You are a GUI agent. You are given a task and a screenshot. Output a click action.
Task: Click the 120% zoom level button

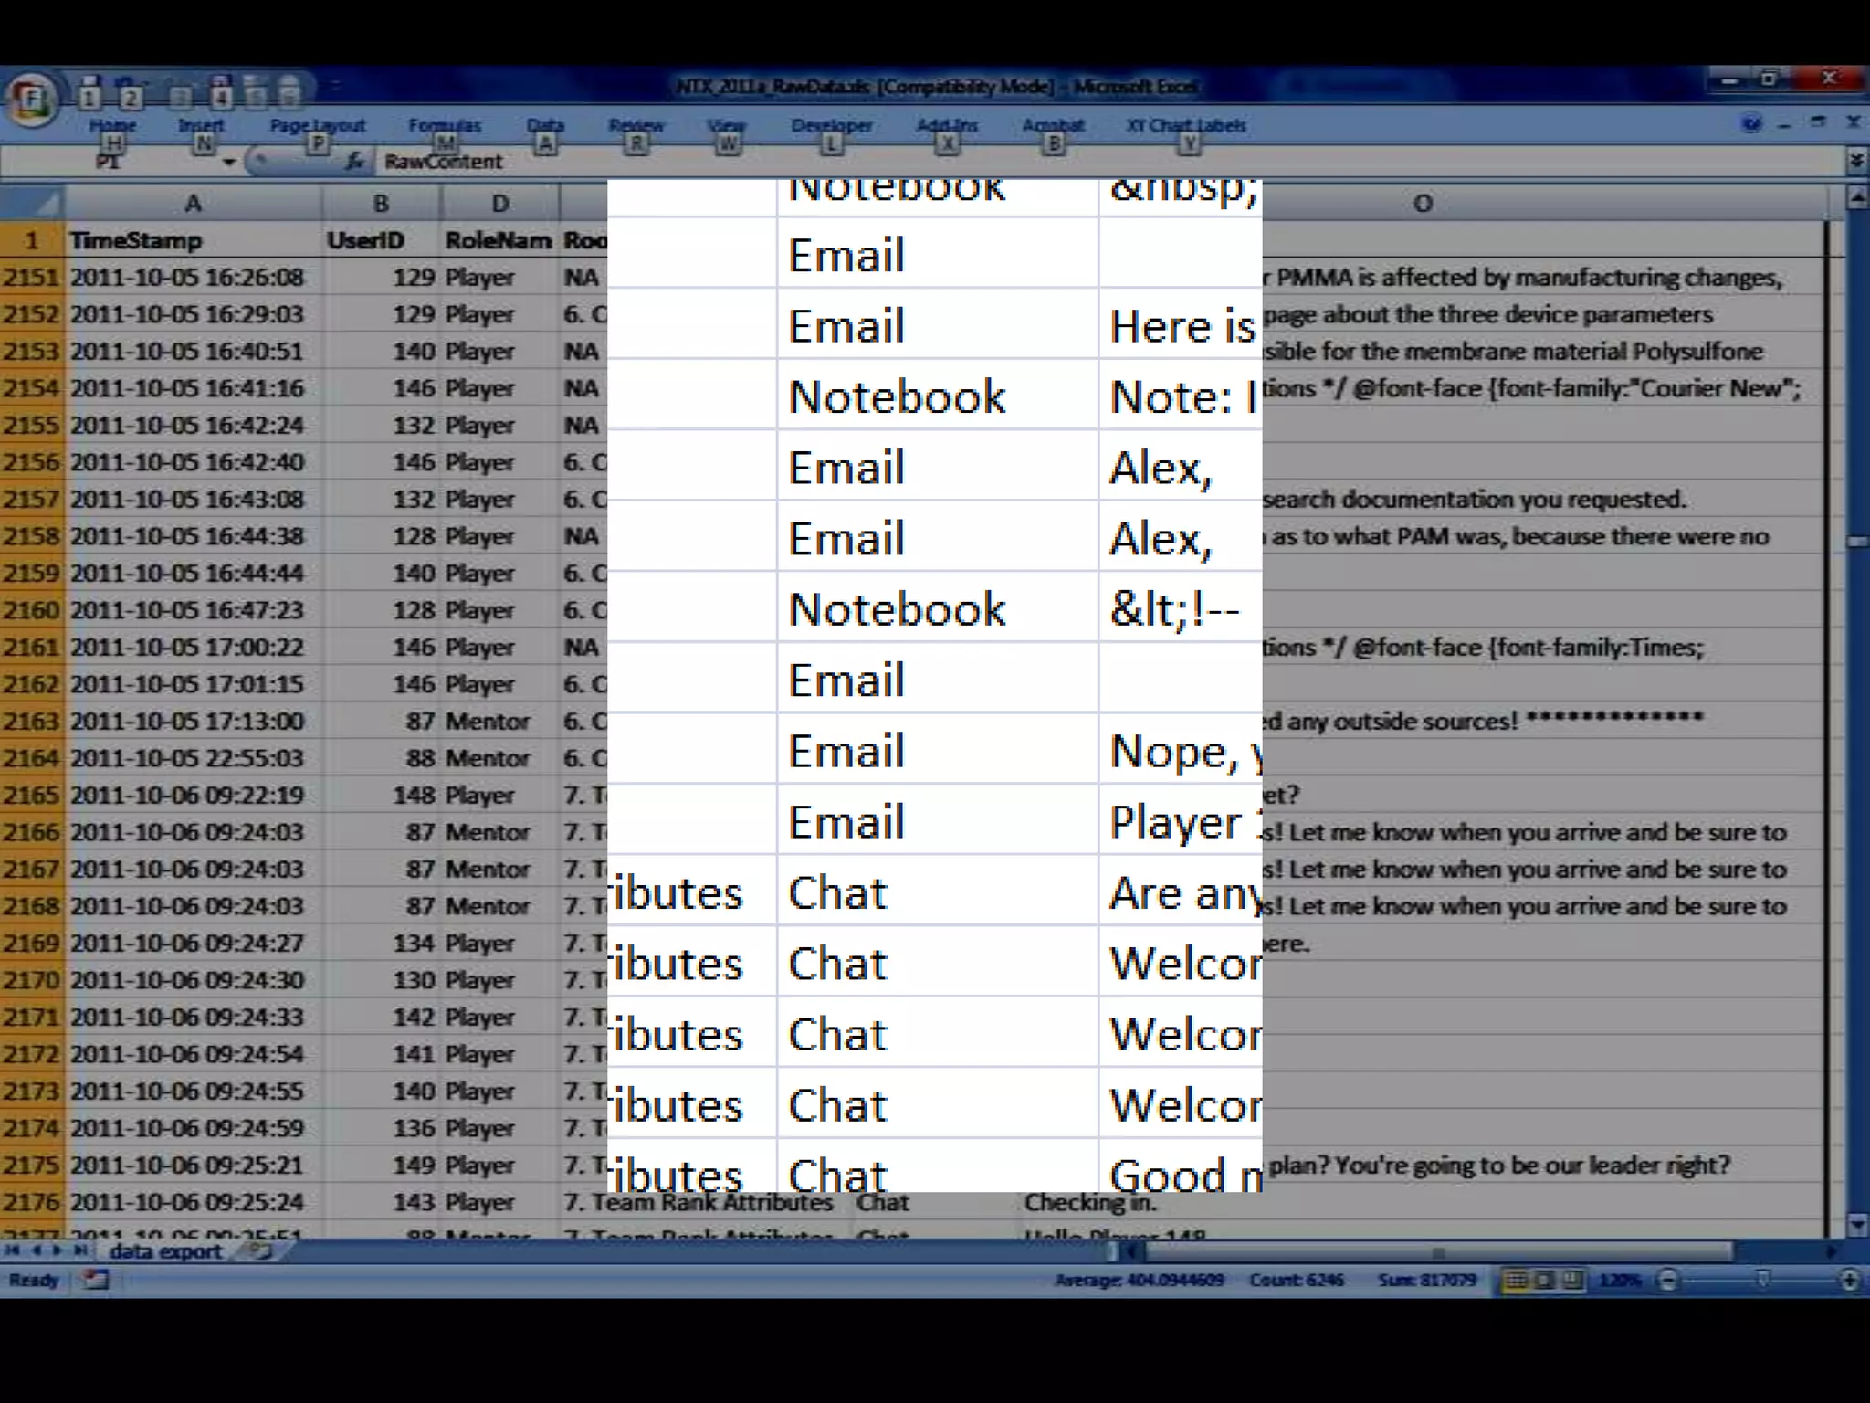[1620, 1281]
